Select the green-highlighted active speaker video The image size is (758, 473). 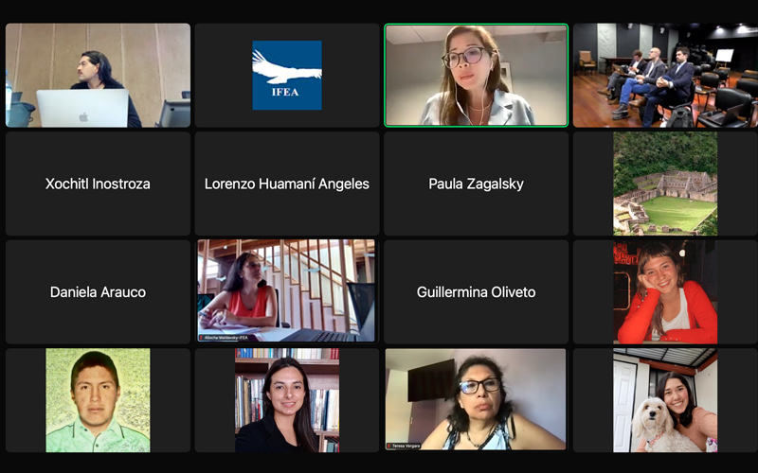pos(477,76)
